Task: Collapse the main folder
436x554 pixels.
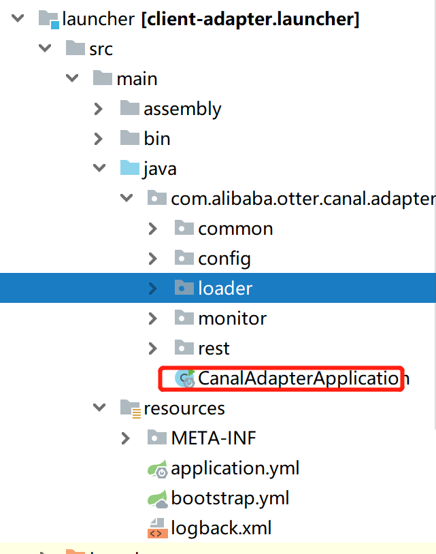Action: coord(71,78)
